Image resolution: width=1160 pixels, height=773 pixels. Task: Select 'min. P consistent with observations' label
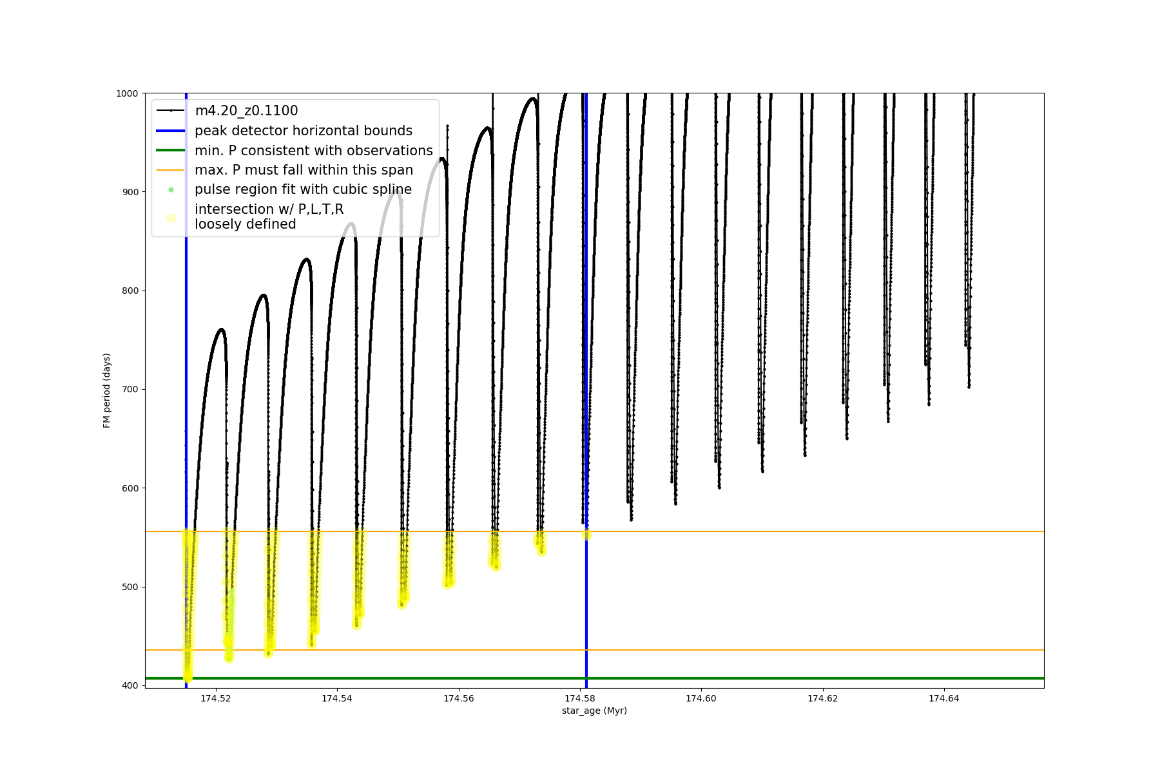(313, 150)
